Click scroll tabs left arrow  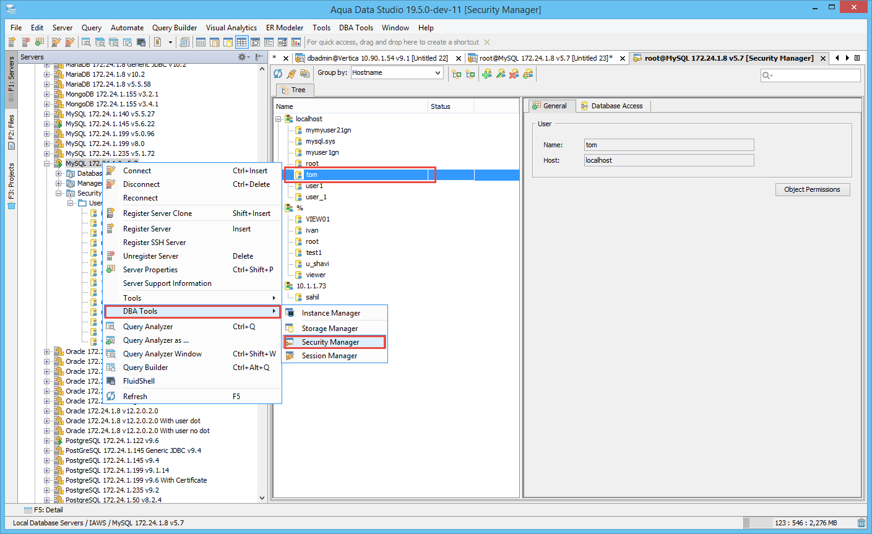click(x=837, y=58)
